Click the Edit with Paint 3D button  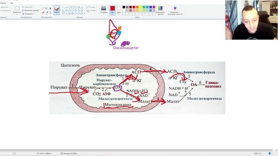175,10
